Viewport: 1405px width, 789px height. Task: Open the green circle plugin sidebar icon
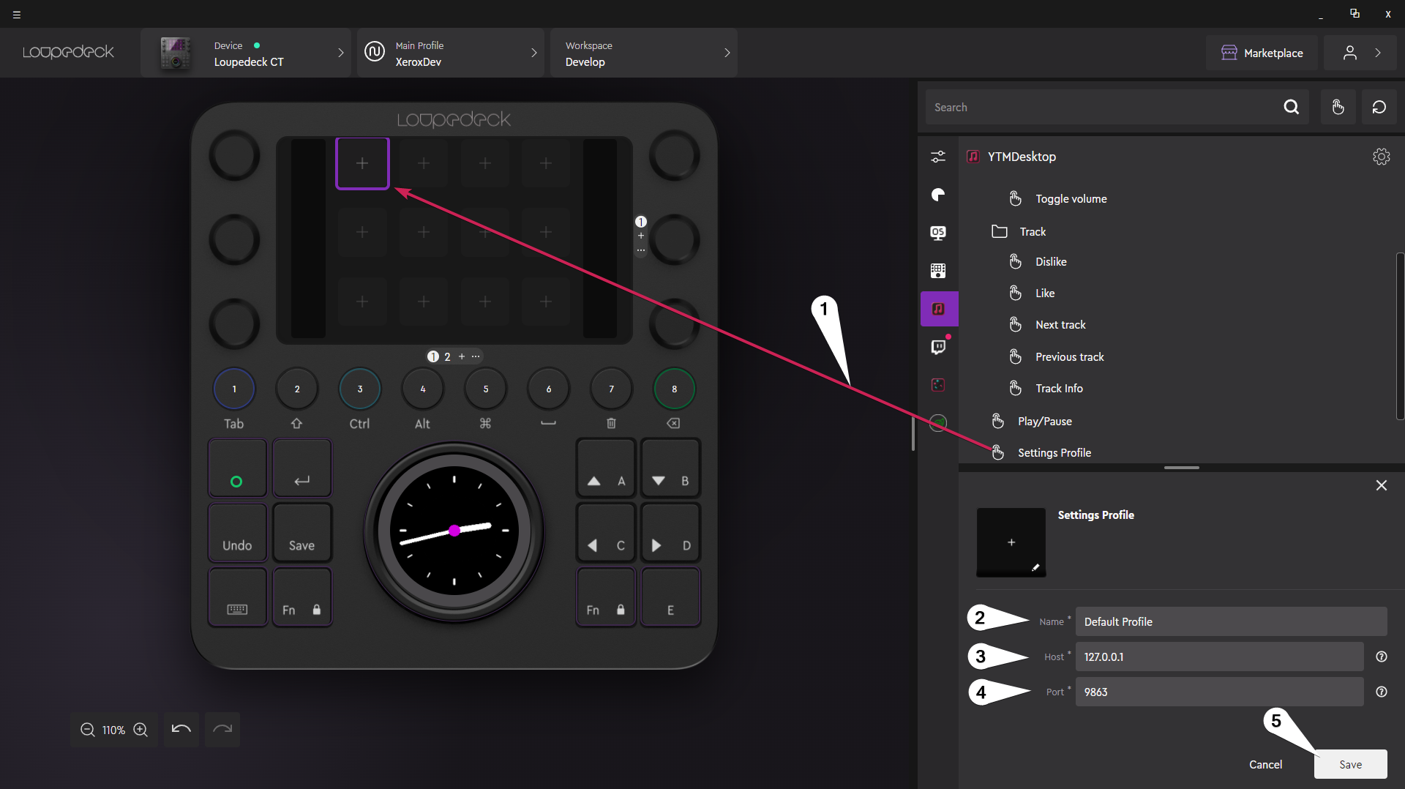[938, 423]
